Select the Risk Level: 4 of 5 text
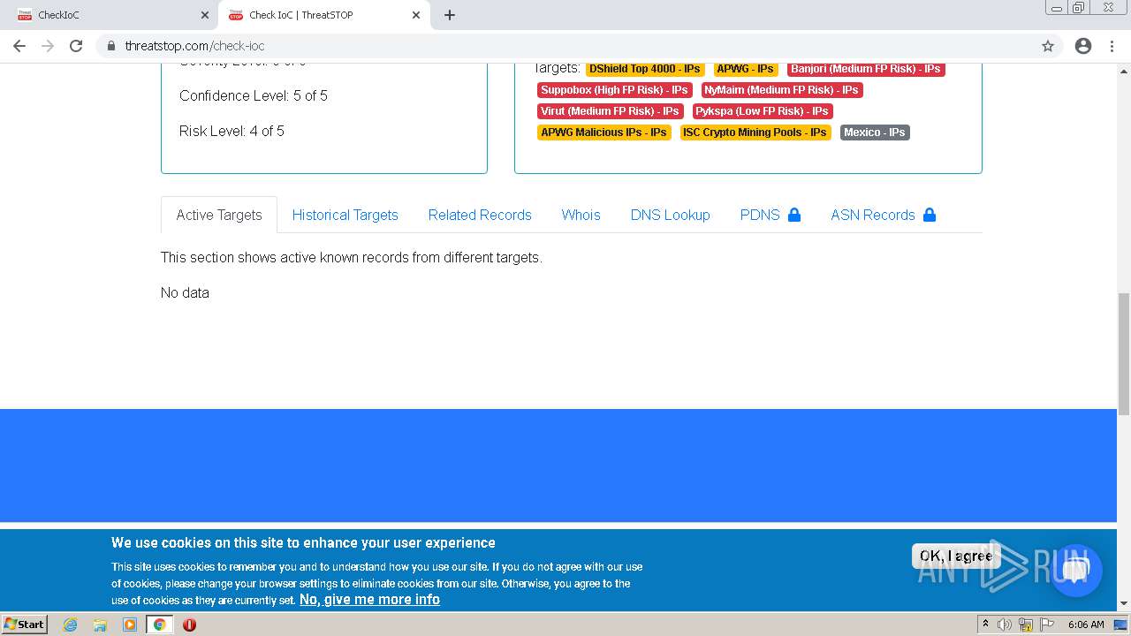1131x636 pixels. pyautogui.click(x=232, y=131)
